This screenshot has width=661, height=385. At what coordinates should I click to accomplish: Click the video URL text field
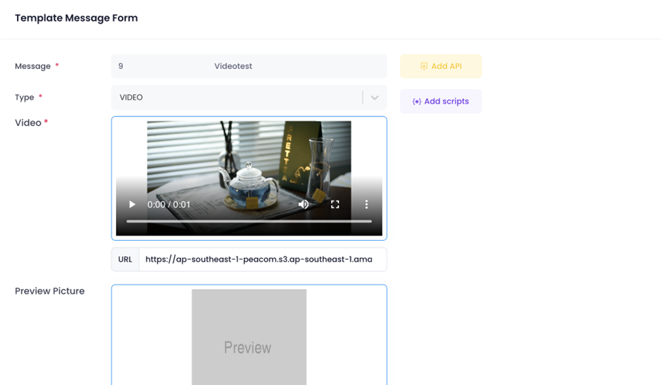[262, 259]
